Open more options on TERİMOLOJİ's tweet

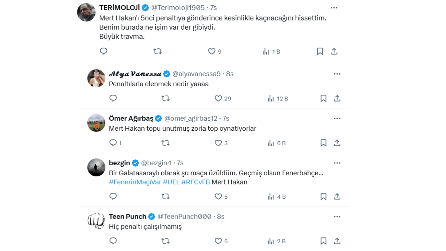point(334,7)
